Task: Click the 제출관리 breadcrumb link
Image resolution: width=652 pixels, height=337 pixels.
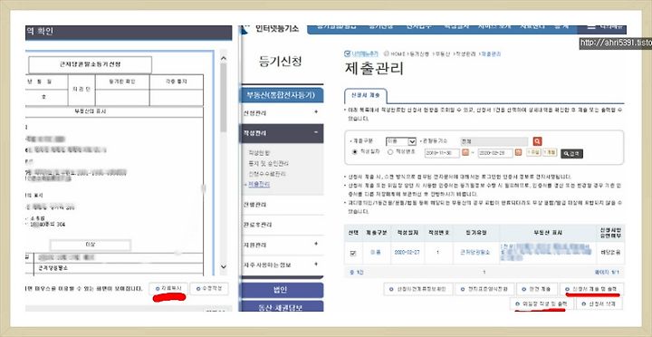Action: point(491,53)
